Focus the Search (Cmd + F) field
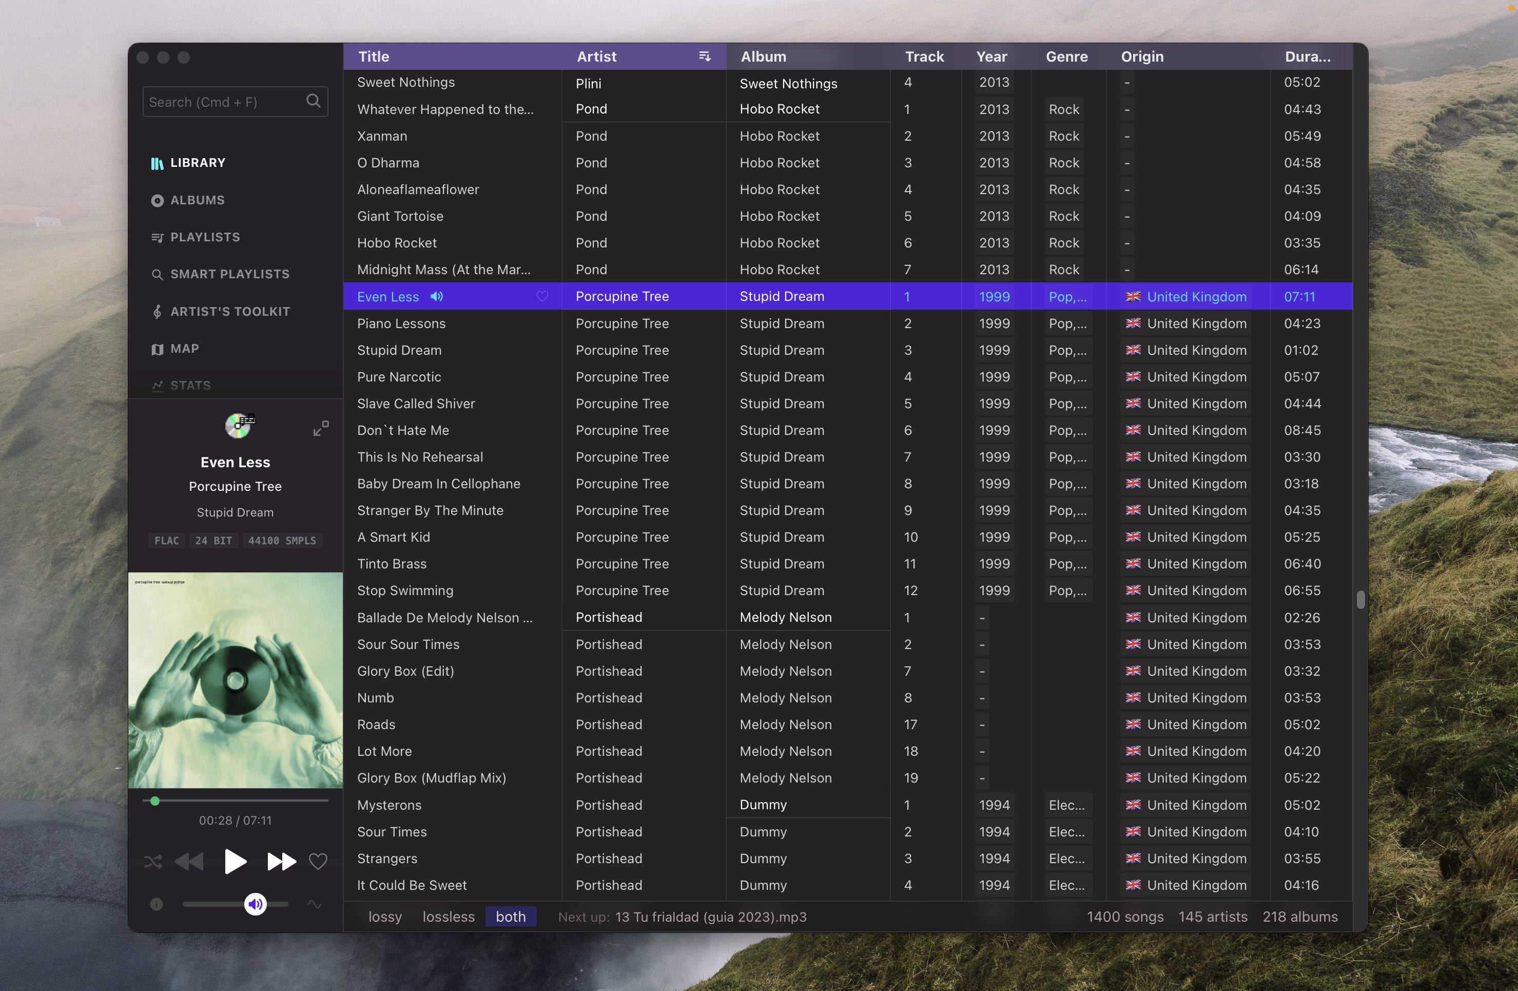Viewport: 1518px width, 991px height. (236, 102)
